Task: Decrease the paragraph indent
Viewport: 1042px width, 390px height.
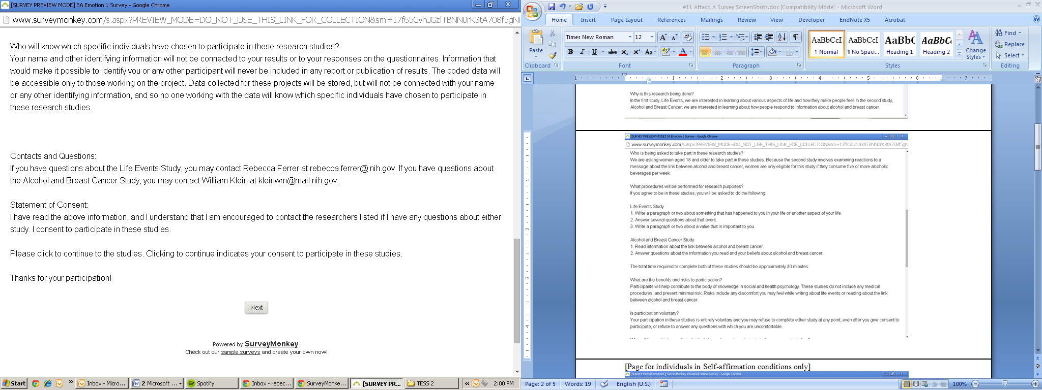Action: (x=758, y=37)
